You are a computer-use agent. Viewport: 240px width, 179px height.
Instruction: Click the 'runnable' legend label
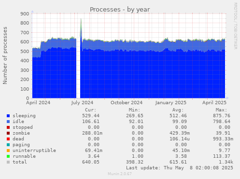pyautogui.click(x=24, y=156)
